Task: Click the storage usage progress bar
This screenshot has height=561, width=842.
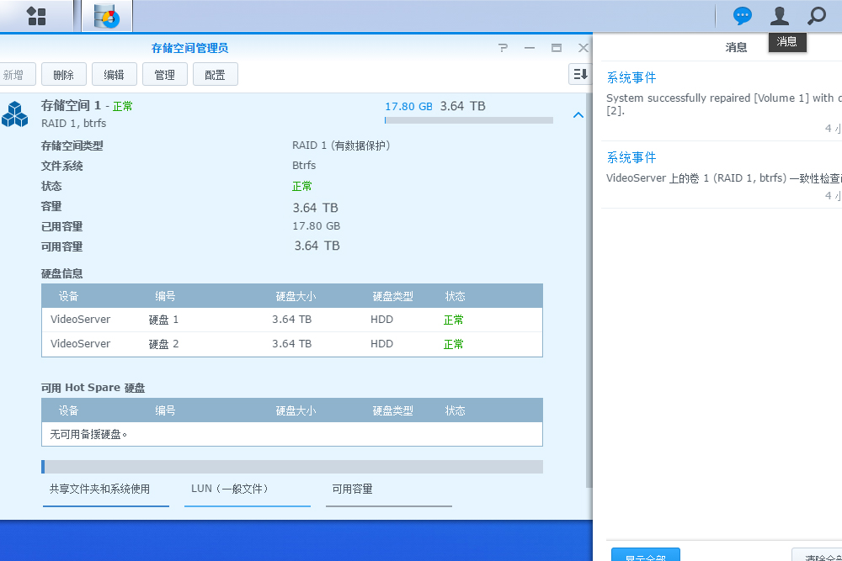Action: [468, 119]
